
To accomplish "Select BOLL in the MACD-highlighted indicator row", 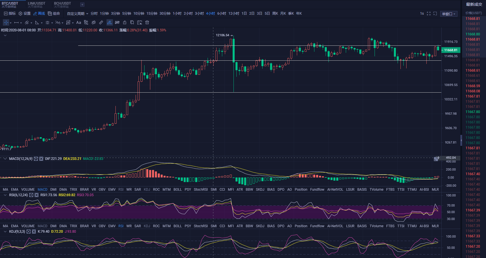I will (x=178, y=190).
